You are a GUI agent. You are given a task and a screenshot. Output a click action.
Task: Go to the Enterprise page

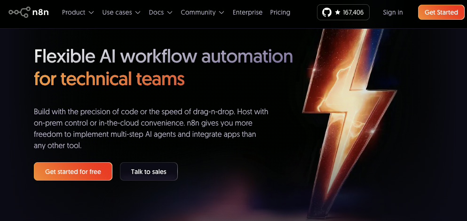pos(247,12)
